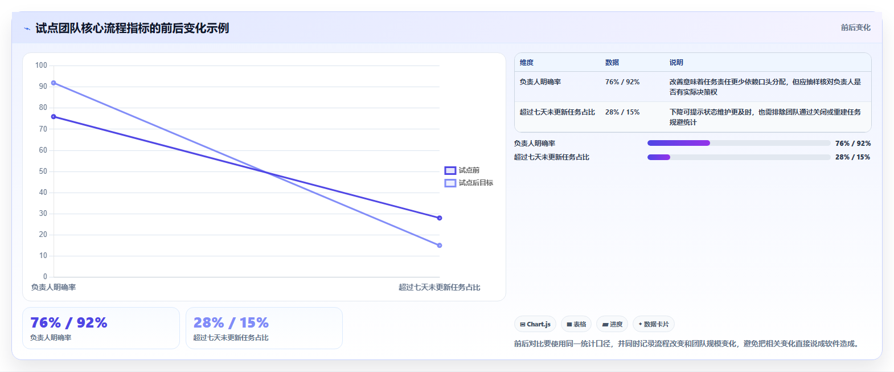Click x-axis label 负责人明确率
Viewport: 894px width, 372px height.
54,287
